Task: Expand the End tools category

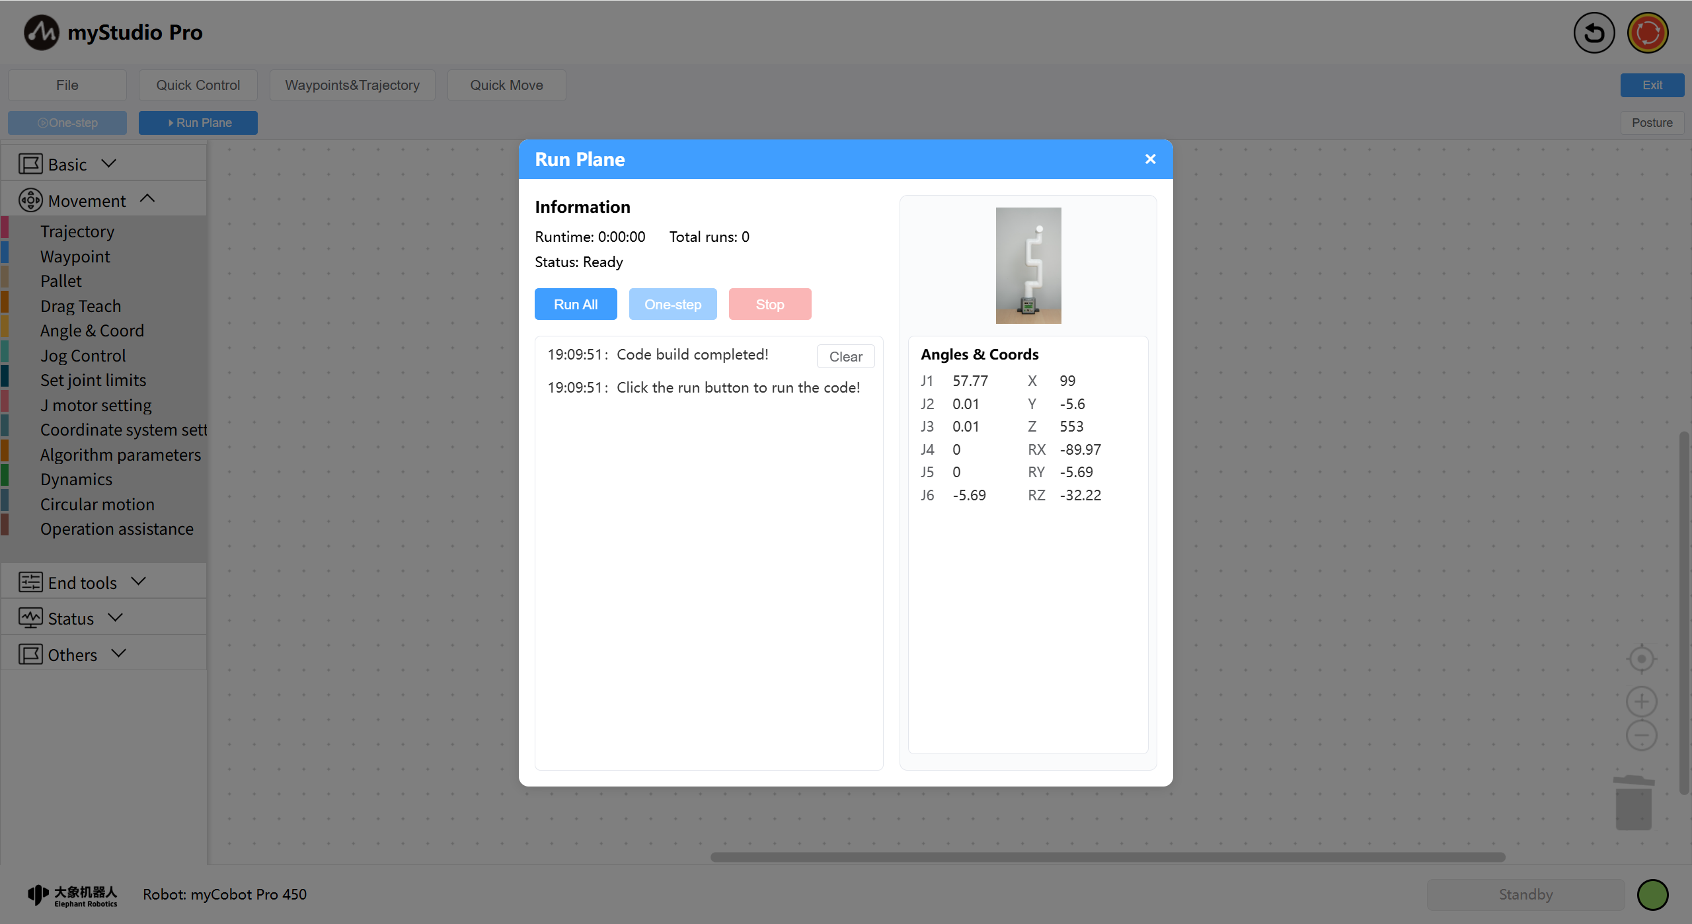Action: click(83, 582)
